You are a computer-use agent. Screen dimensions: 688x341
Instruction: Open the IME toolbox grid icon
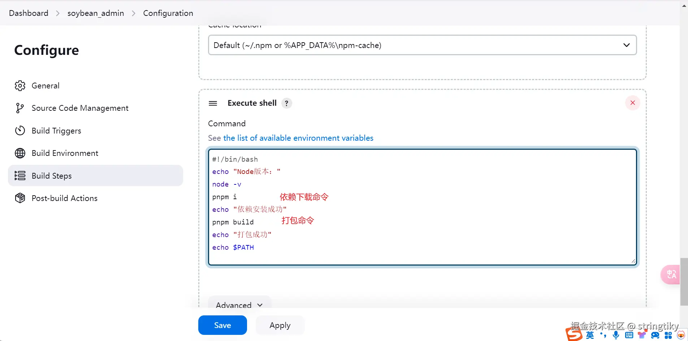668,336
